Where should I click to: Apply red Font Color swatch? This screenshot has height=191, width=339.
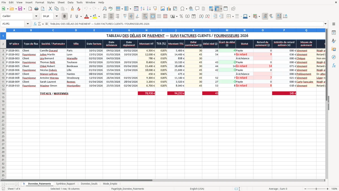87,16
